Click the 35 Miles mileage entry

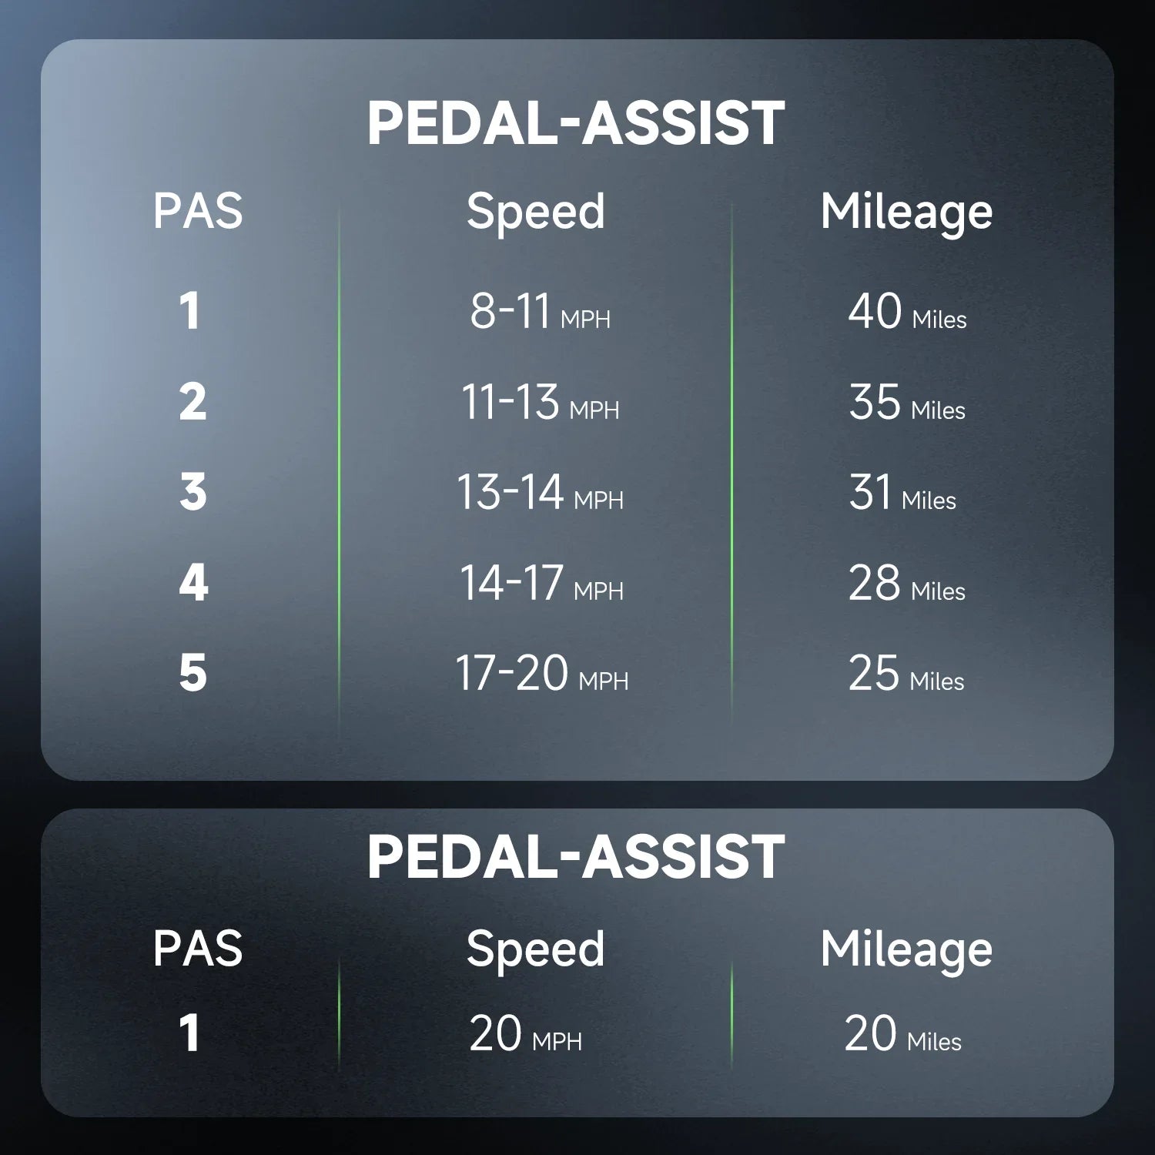(906, 403)
